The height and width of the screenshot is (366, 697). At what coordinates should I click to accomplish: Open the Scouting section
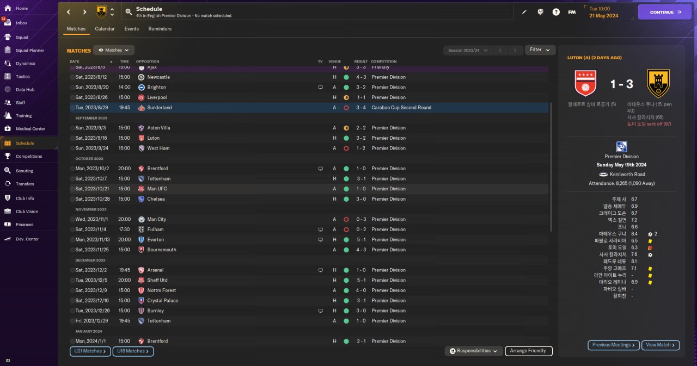pos(25,171)
